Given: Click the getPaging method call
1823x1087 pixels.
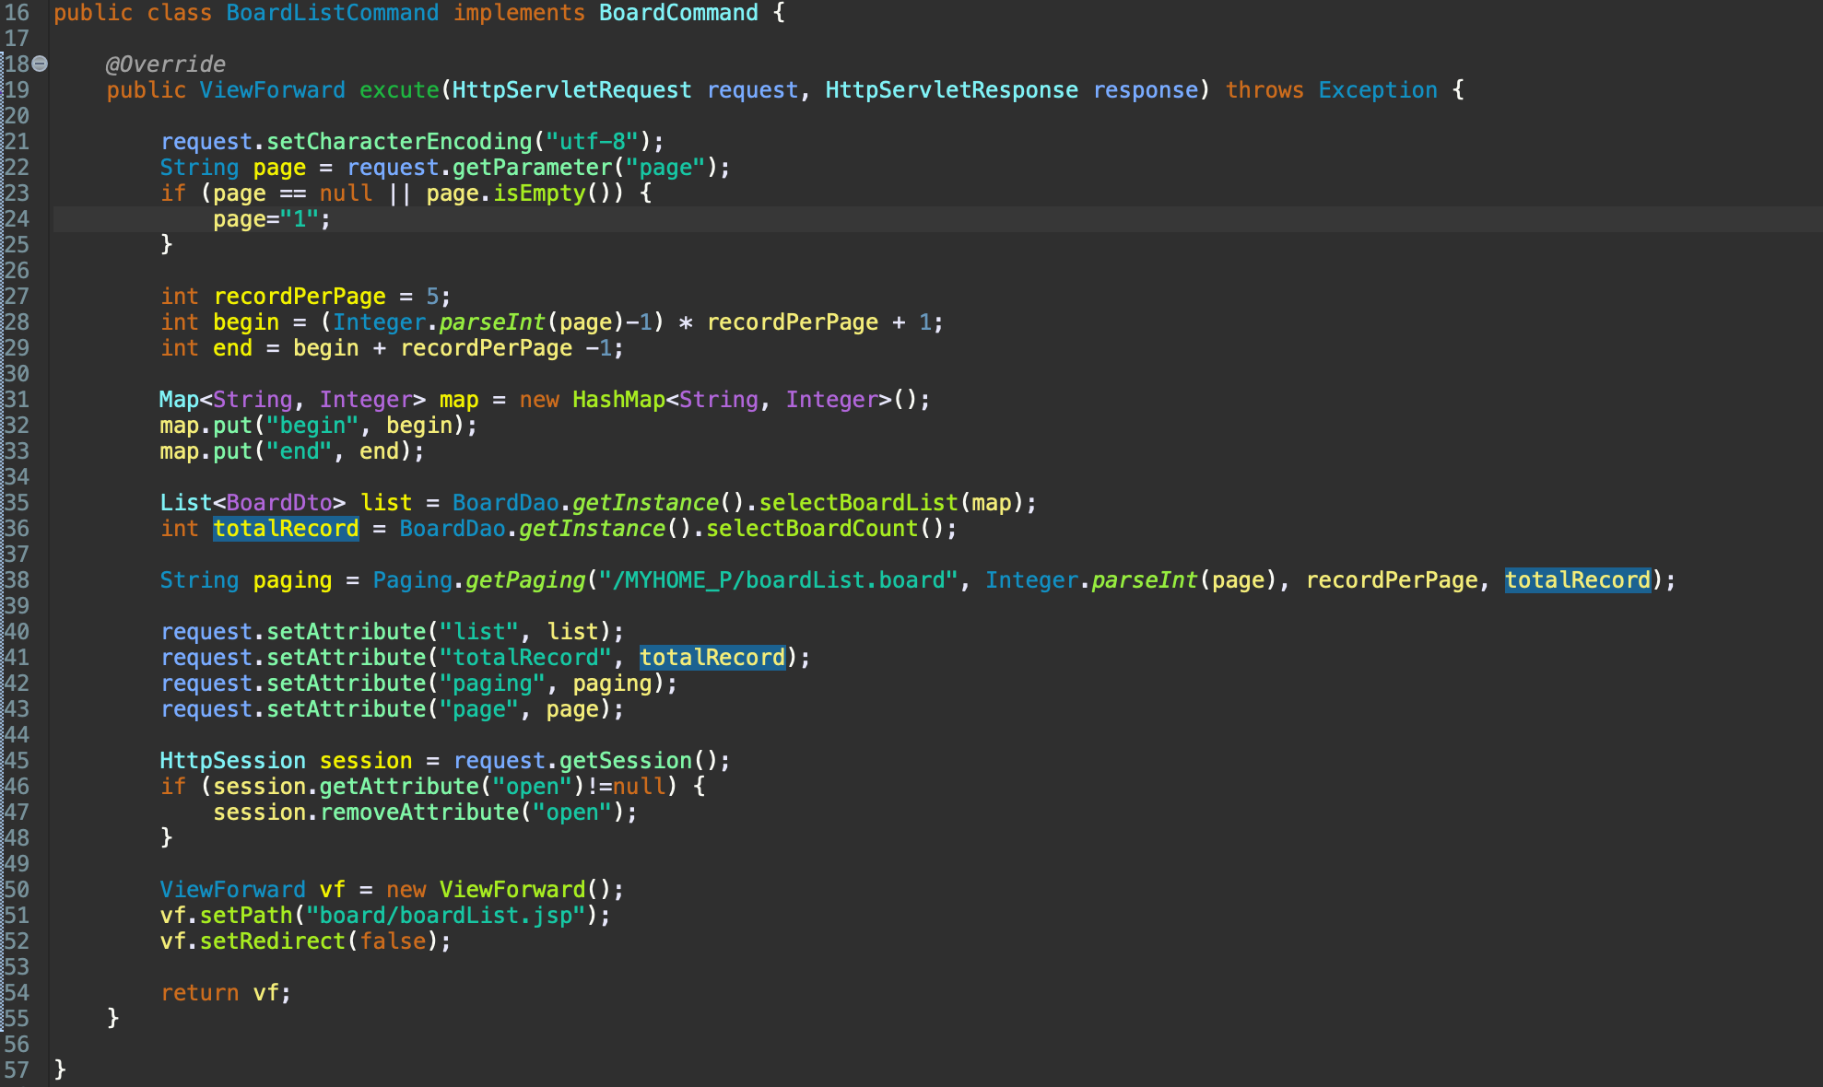Looking at the screenshot, I should (x=525, y=580).
